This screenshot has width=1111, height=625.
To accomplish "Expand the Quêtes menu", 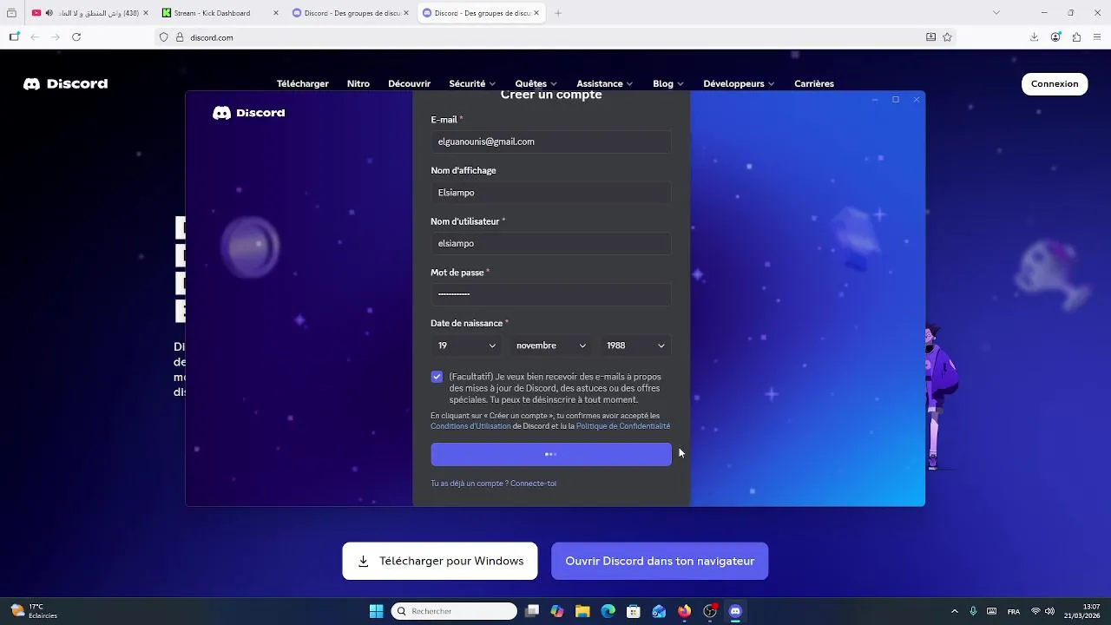I will pos(536,84).
